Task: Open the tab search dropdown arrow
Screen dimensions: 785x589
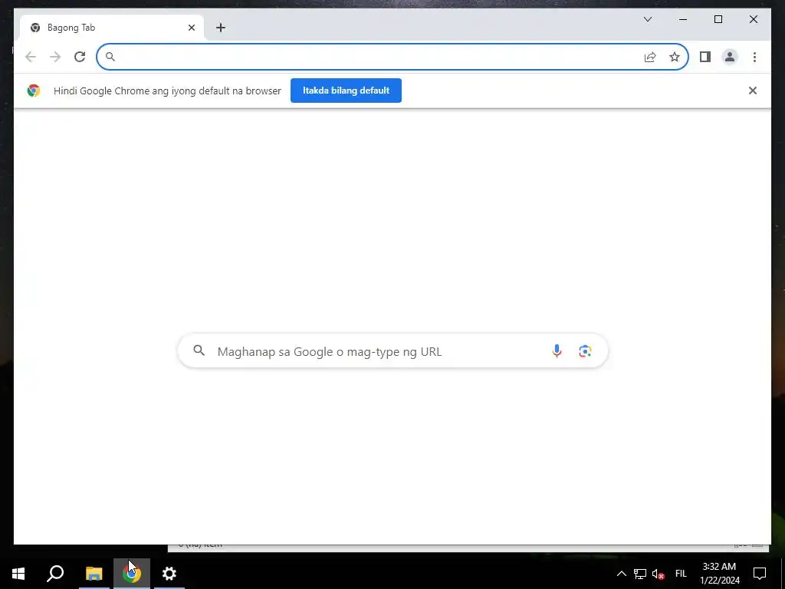Action: (647, 19)
